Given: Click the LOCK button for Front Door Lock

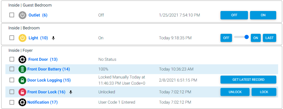Looking at the screenshot, I should [264, 92].
